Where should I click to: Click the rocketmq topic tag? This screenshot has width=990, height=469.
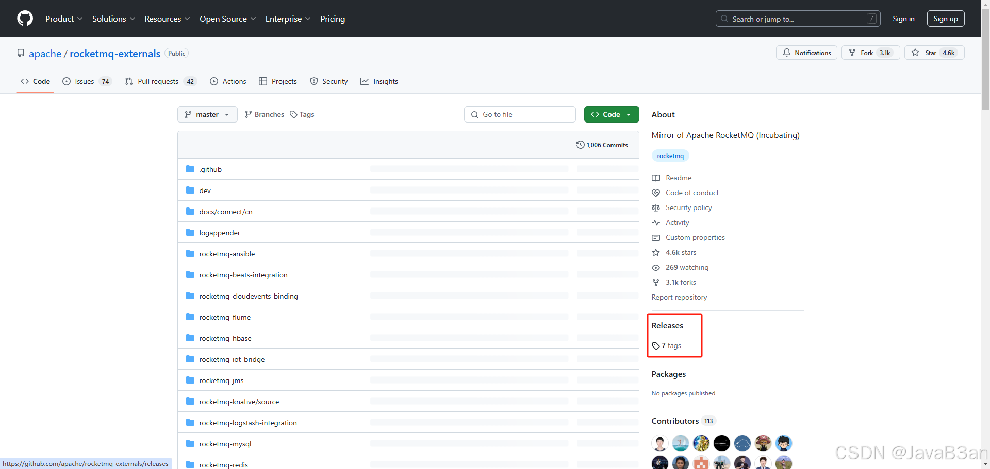(x=670, y=155)
